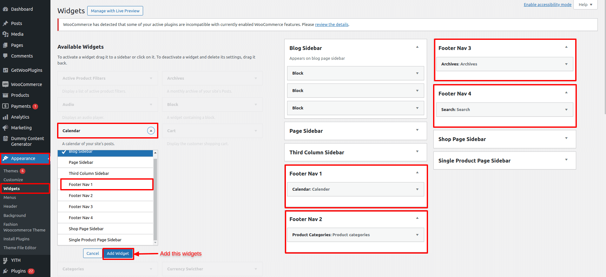Click the Comments speech bubble icon
Image resolution: width=606 pixels, height=277 pixels.
[x=5, y=56]
